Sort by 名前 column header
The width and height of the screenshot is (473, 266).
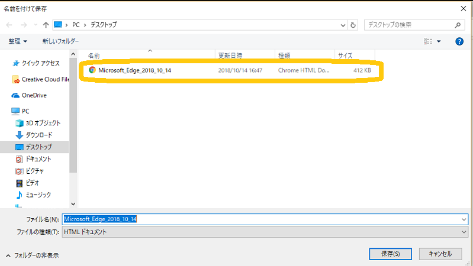94,56
